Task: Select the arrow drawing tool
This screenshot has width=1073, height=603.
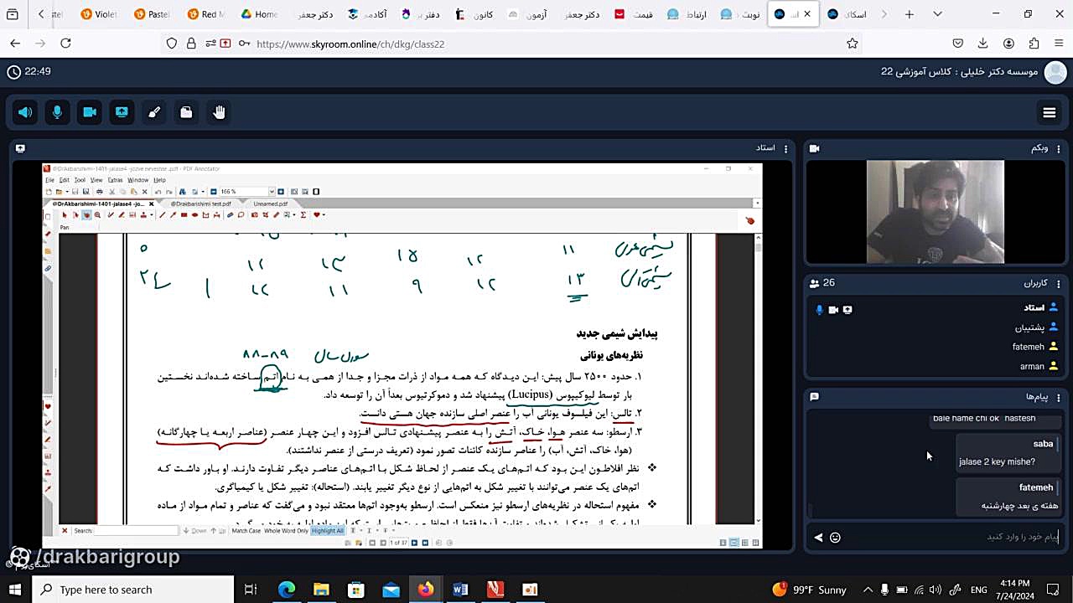Action: 173,214
